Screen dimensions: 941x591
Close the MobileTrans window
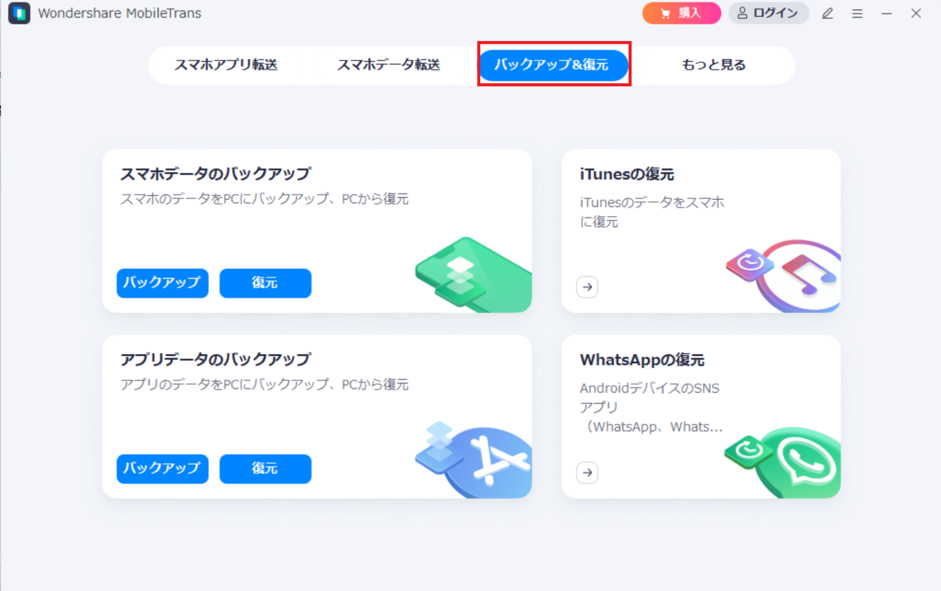pyautogui.click(x=916, y=14)
